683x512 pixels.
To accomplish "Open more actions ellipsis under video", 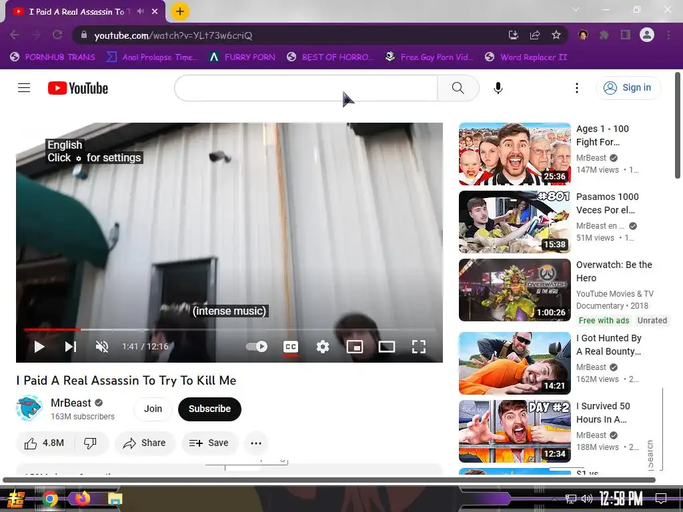I will [x=256, y=443].
